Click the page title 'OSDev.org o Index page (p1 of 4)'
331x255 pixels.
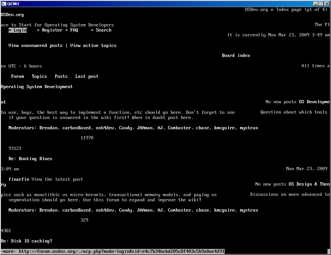pos(286,10)
